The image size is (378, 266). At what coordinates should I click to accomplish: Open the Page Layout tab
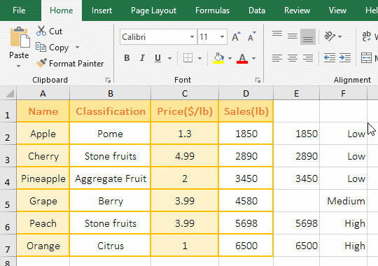pyautogui.click(x=153, y=10)
